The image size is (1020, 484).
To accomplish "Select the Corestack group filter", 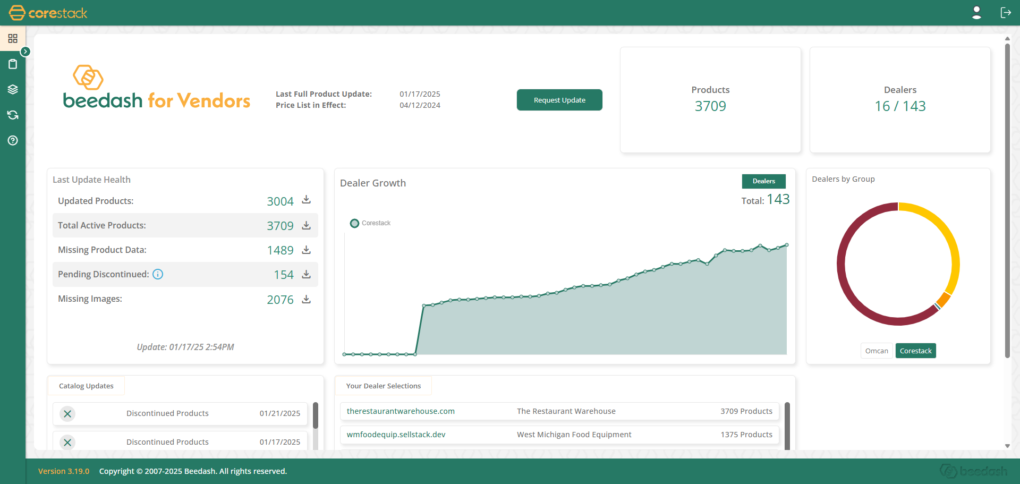I will (x=915, y=351).
